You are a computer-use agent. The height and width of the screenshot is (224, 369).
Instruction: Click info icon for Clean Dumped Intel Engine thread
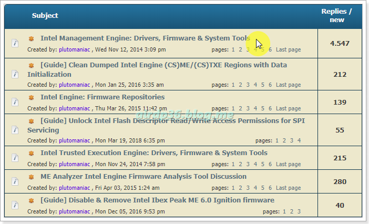15,74
